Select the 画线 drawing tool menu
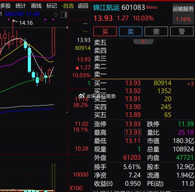 tap(36, 6)
